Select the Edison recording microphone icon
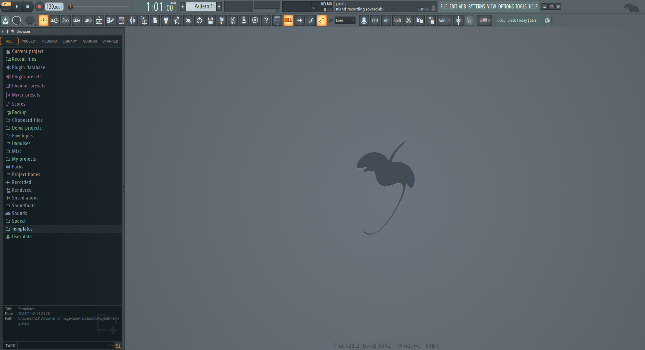Image resolution: width=645 pixels, height=350 pixels. point(244,21)
